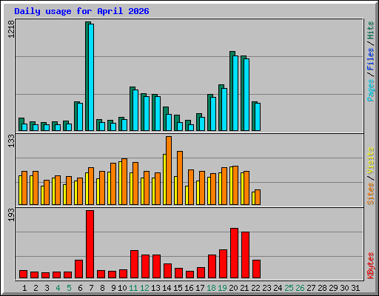Select day 29 on the x-axis
This screenshot has width=379, height=296.
[x=334, y=288]
